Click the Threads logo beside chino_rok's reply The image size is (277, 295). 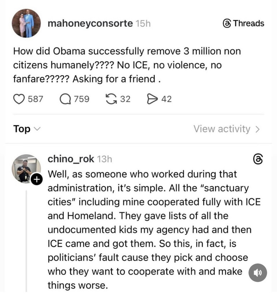258,160
